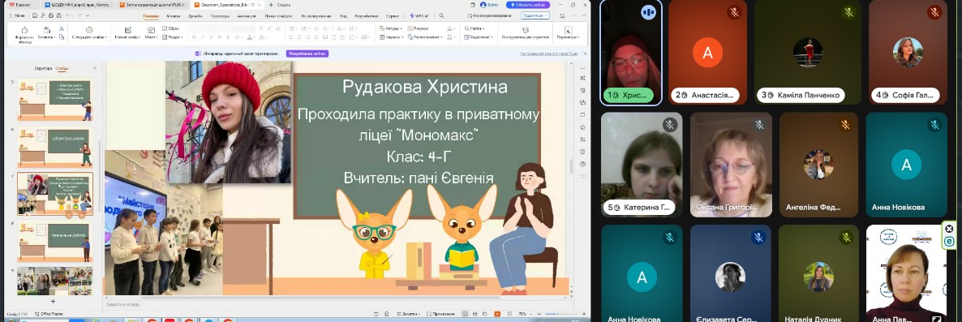Click the Find magnifier icon in ribbon
This screenshot has width=962, height=322.
(467, 28)
